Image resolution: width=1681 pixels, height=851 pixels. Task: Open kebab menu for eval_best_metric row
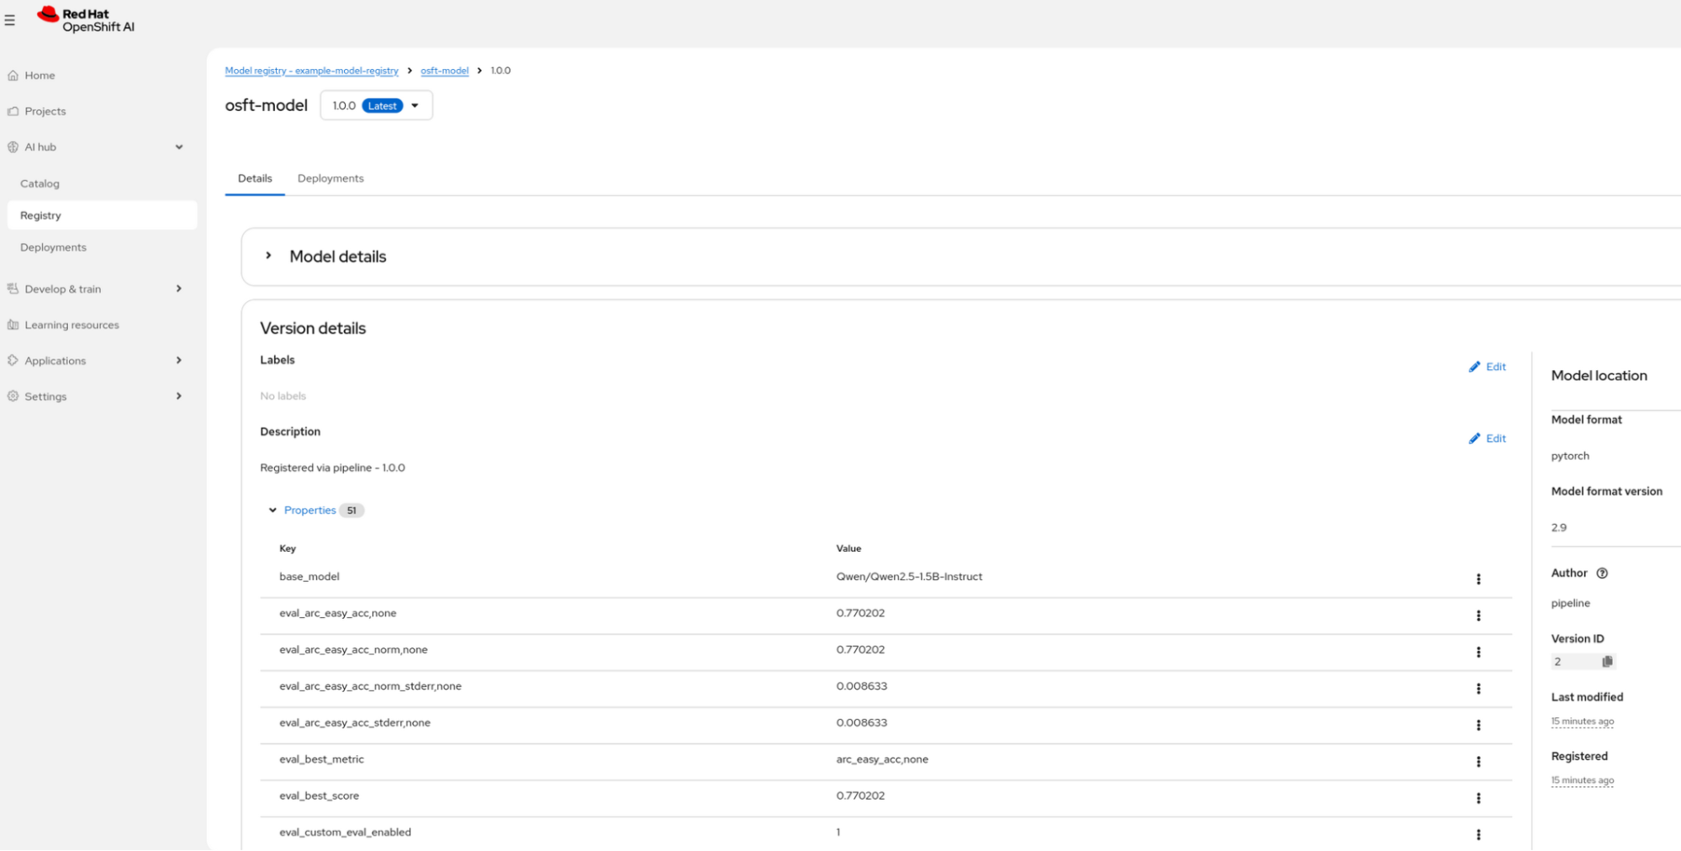click(1477, 762)
